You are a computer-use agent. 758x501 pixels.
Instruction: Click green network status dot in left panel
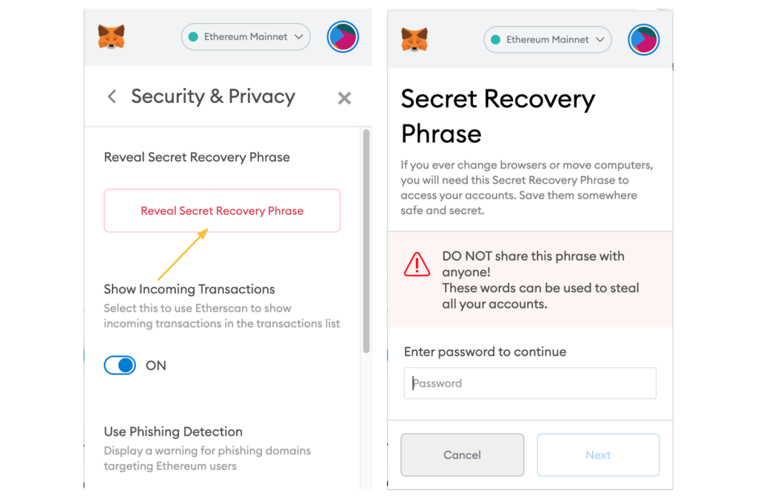tap(193, 37)
